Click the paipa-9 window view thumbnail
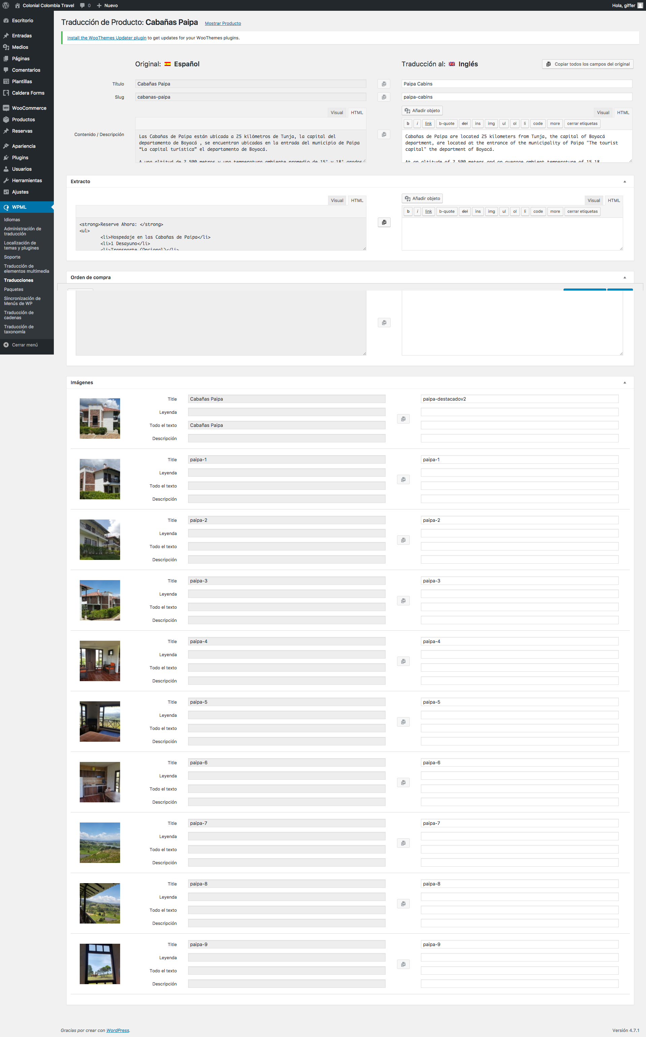Screen dimensions: 646x1037 coord(100,964)
